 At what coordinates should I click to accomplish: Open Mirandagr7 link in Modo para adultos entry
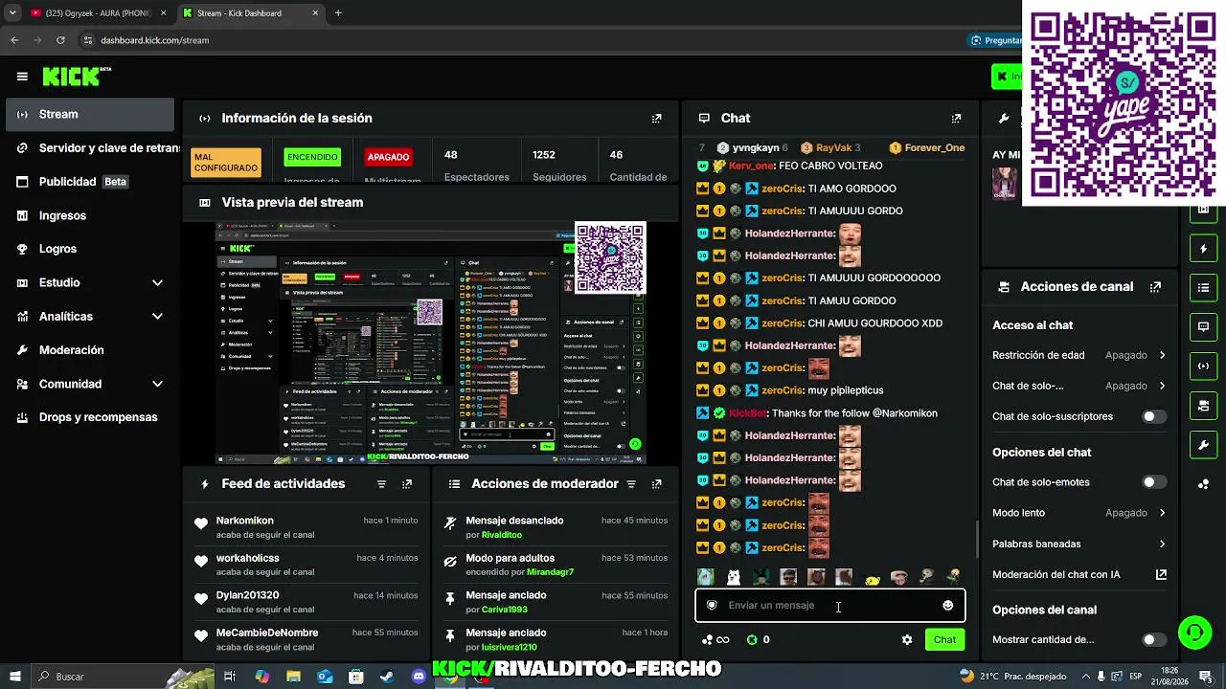point(550,572)
